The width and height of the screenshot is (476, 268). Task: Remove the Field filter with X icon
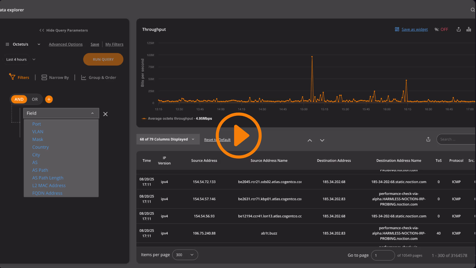[105, 114]
